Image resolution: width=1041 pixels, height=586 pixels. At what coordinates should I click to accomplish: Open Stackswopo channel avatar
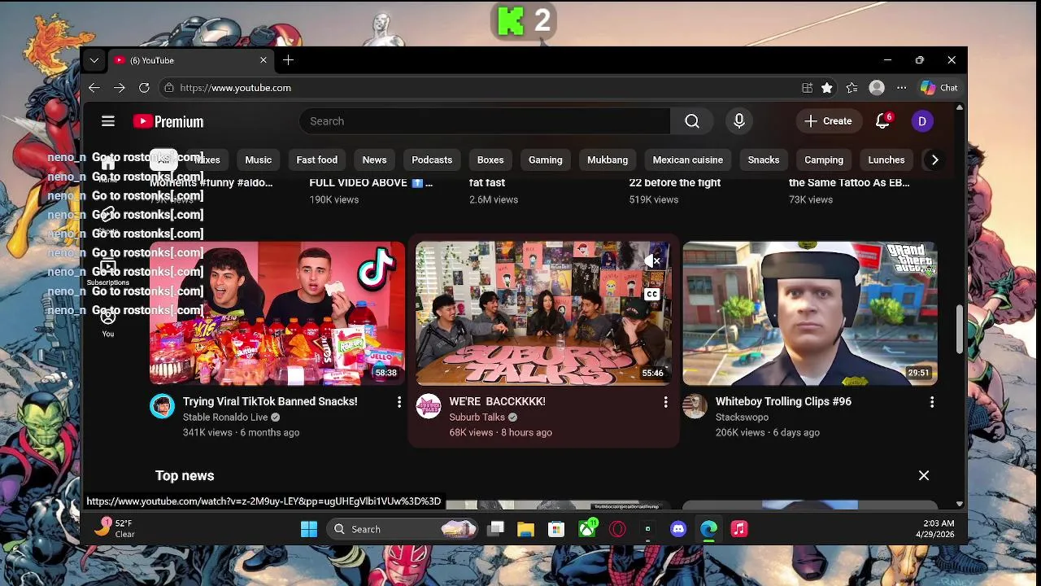coord(695,406)
